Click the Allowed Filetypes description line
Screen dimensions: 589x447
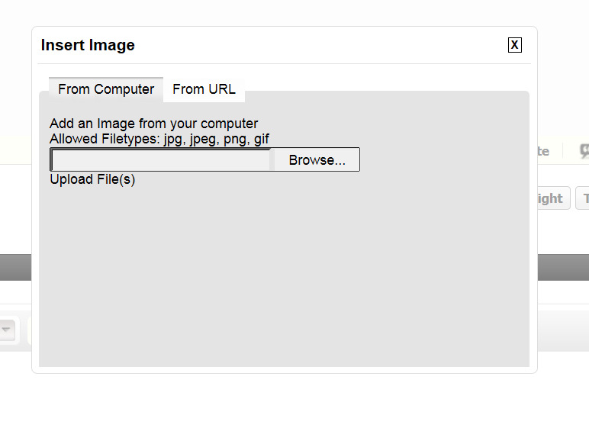[x=159, y=139]
